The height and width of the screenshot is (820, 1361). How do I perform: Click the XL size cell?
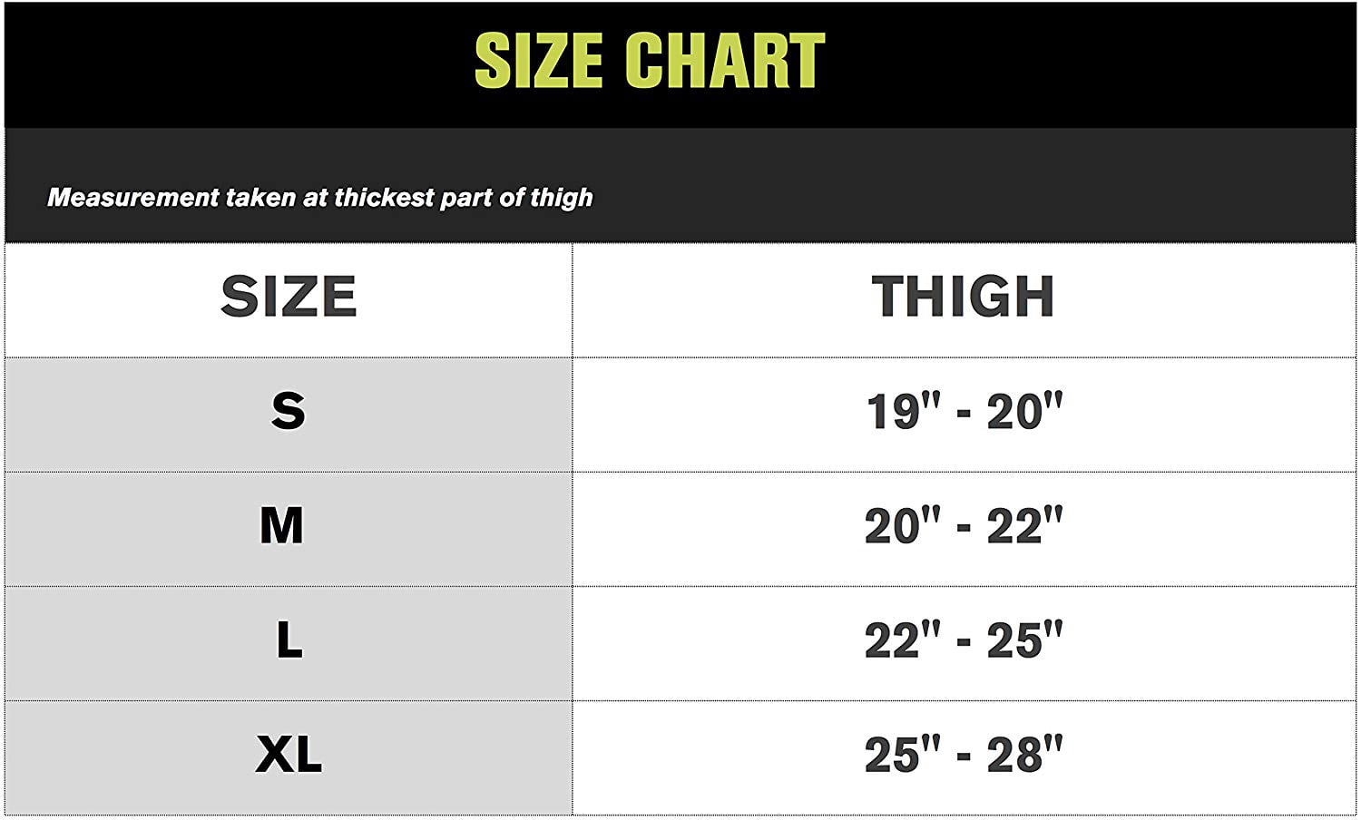(289, 757)
